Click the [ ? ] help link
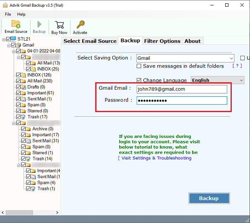The width and height of the screenshot is (250, 223). [x=237, y=66]
